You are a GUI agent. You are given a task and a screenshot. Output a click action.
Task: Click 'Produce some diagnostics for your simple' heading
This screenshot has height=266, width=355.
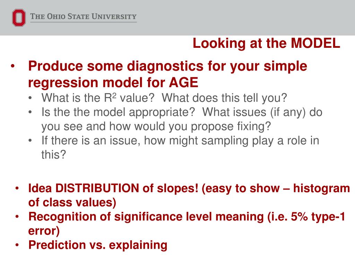[x=167, y=66]
